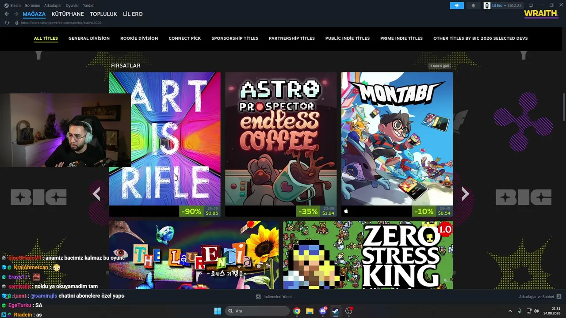Toggle Steam Big Picture display icon
This screenshot has height=318, width=566.
pyautogui.click(x=531, y=5)
